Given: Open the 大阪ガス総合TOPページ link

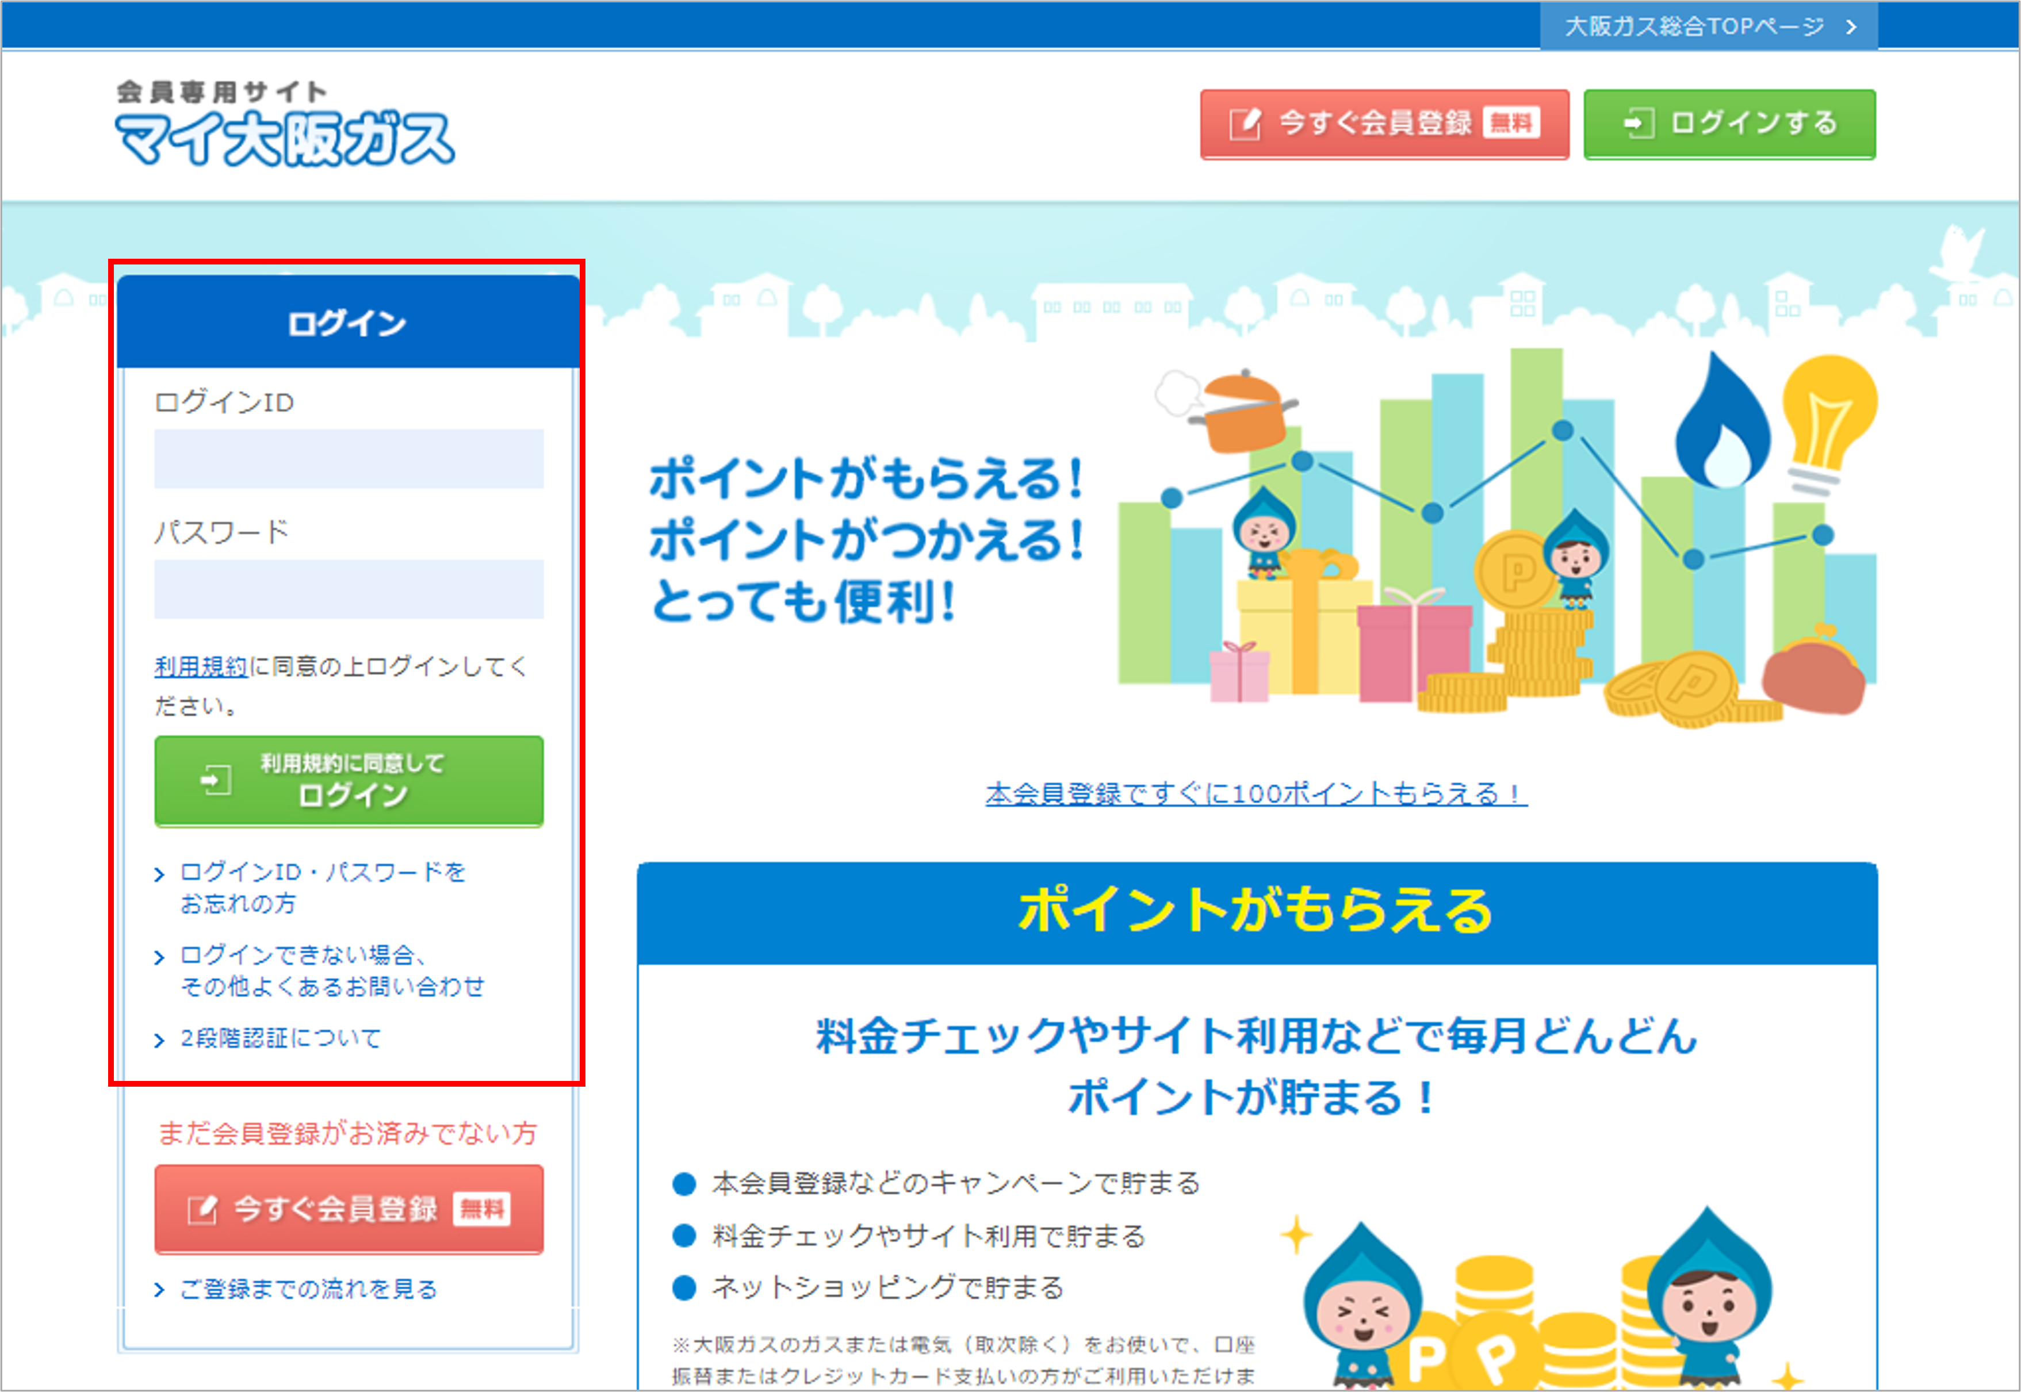Looking at the screenshot, I should point(1708,26).
